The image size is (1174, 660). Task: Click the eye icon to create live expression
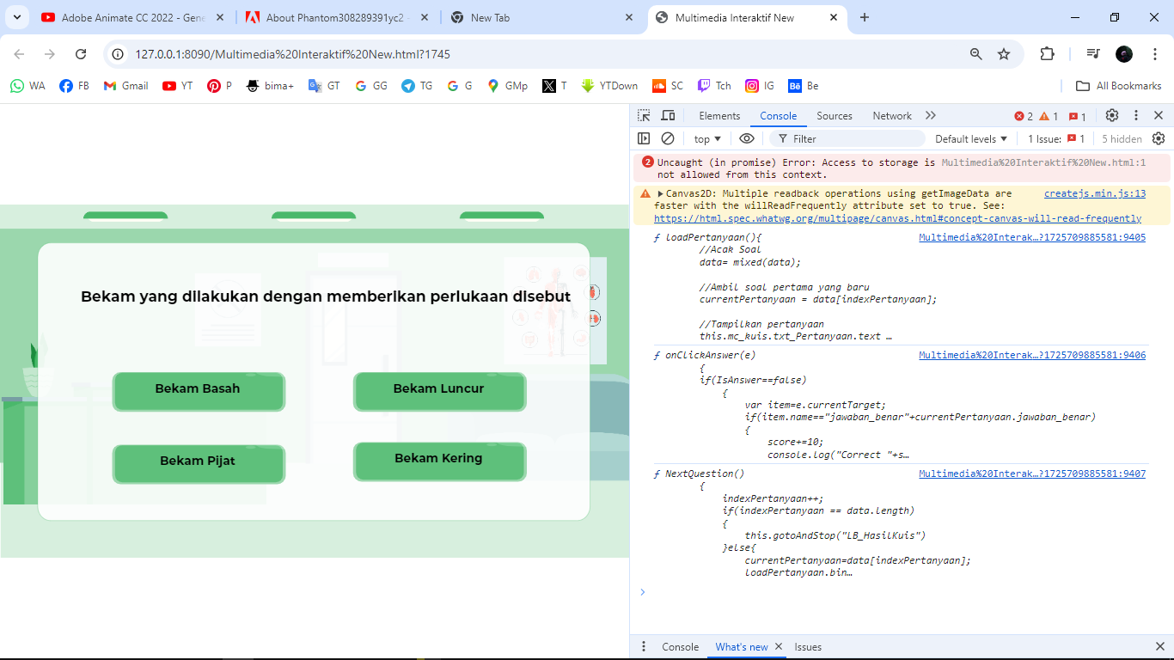747,138
